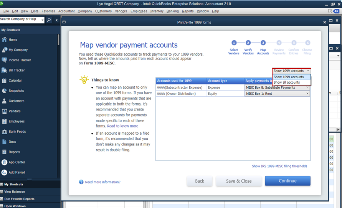Click the Need more information link
This screenshot has height=208, width=342.
click(x=102, y=182)
